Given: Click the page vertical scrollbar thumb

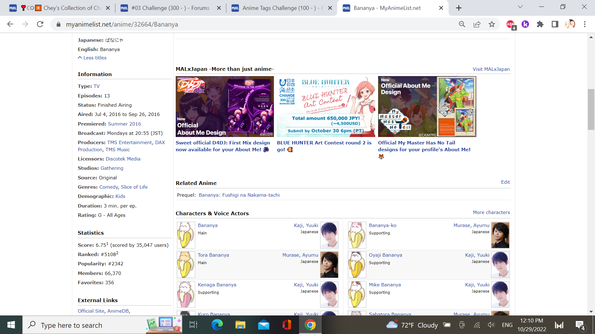Looking at the screenshot, I should click(x=591, y=109).
